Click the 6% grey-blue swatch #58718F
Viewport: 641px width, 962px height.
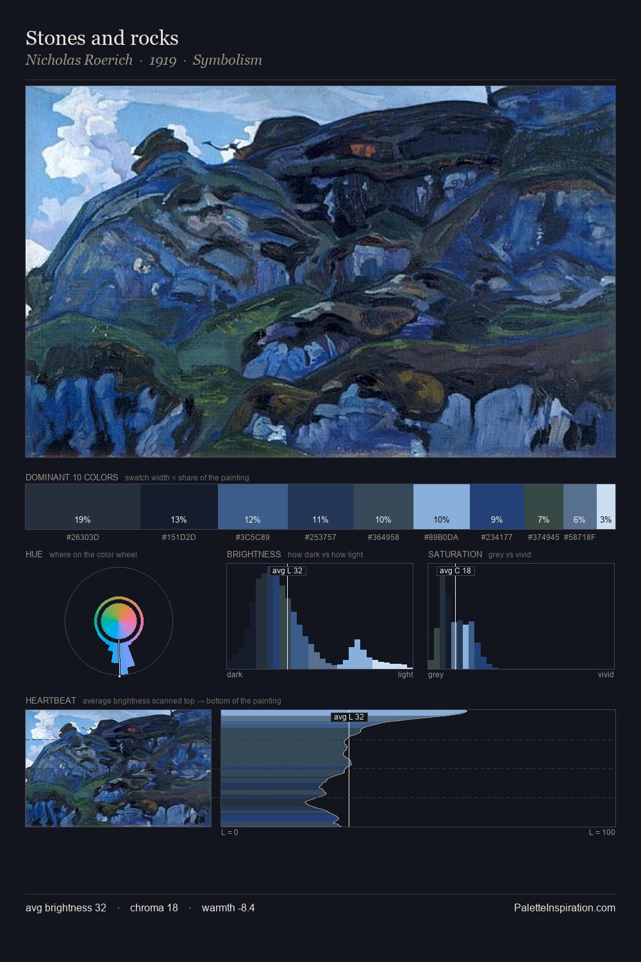pos(580,507)
